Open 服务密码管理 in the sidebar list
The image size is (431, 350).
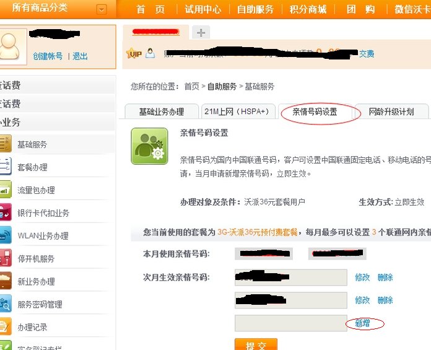pos(40,304)
